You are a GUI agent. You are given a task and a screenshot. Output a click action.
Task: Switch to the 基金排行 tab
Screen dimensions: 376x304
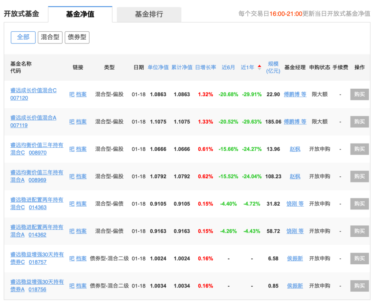(149, 14)
